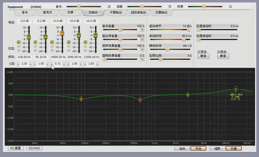The height and width of the screenshot is (157, 259).
Task: Open the 超低音输出 tab
Action: click(138, 12)
